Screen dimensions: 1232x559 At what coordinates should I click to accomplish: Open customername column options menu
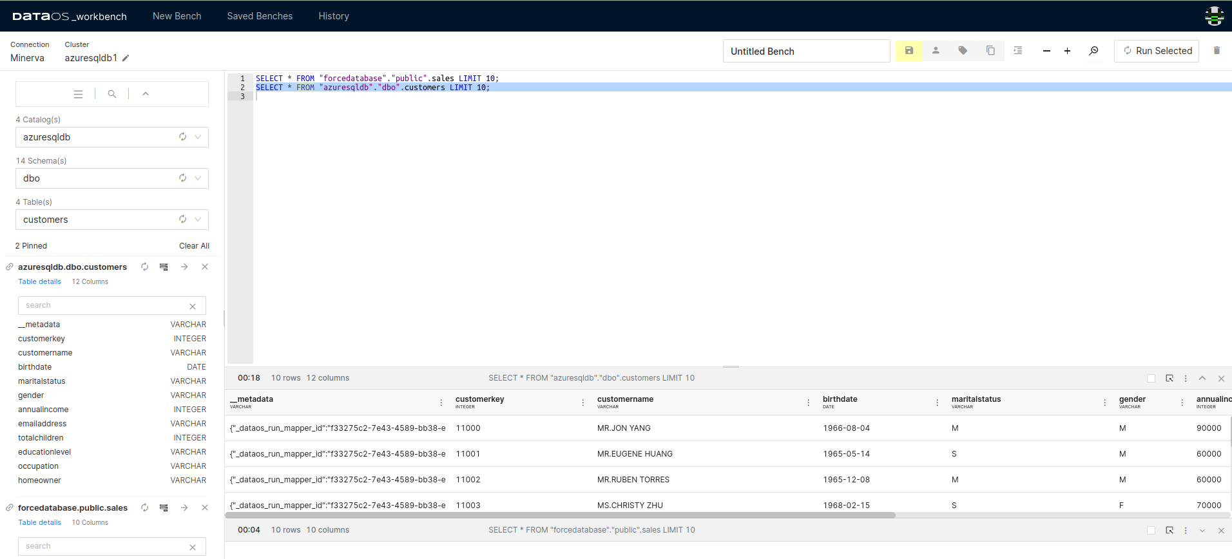[x=809, y=403]
